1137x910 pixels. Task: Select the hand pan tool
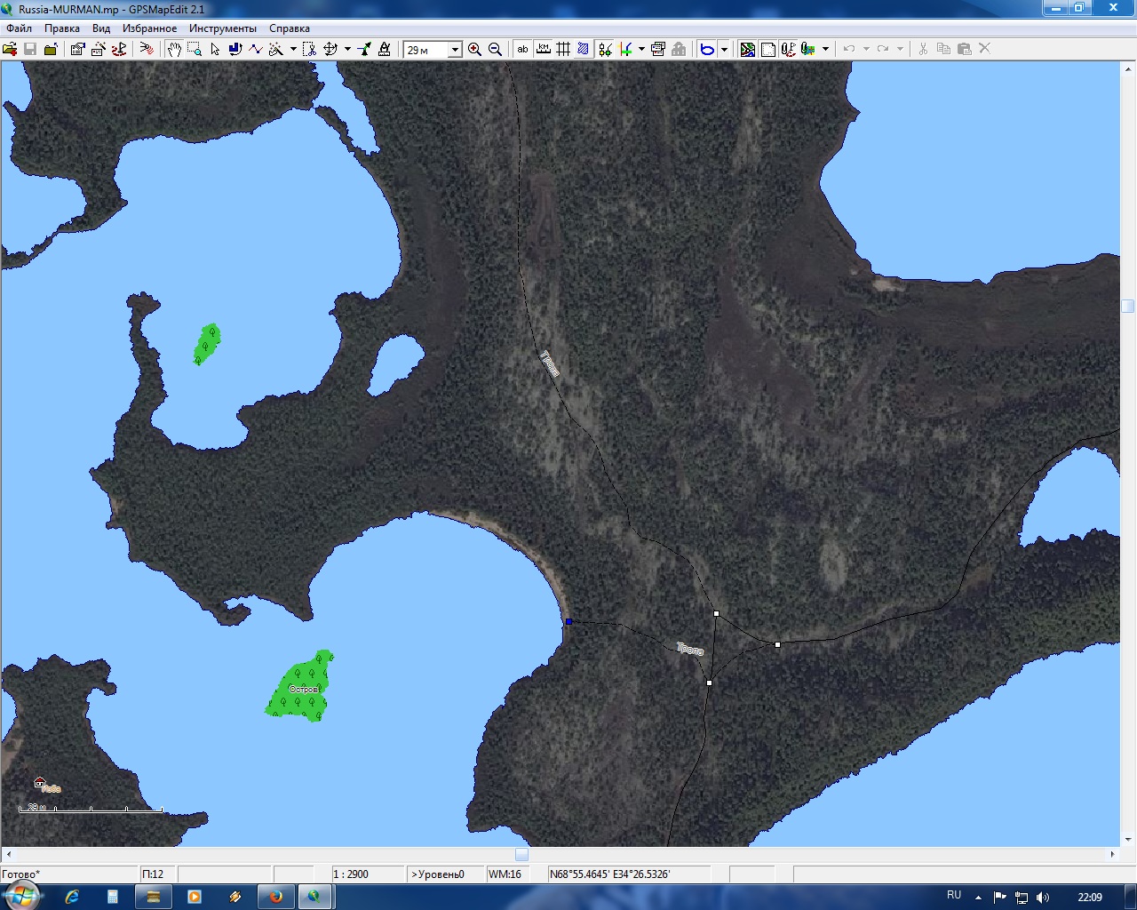[x=174, y=50]
